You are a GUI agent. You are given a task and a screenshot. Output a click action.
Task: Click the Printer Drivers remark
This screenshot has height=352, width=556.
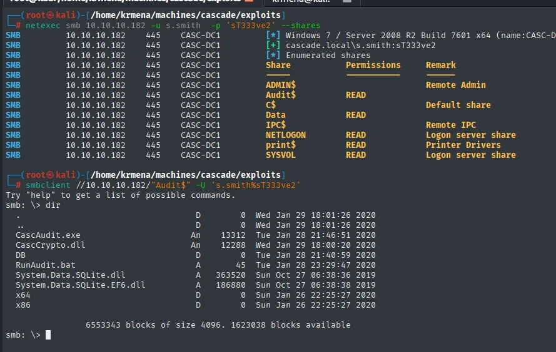463,145
